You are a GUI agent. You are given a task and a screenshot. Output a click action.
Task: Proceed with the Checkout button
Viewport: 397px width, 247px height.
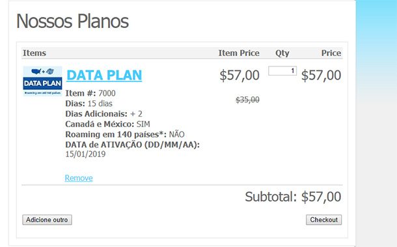point(323,220)
